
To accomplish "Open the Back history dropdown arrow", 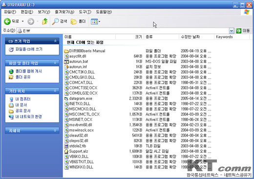I will [22, 21].
